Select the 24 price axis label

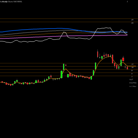click(132, 23)
